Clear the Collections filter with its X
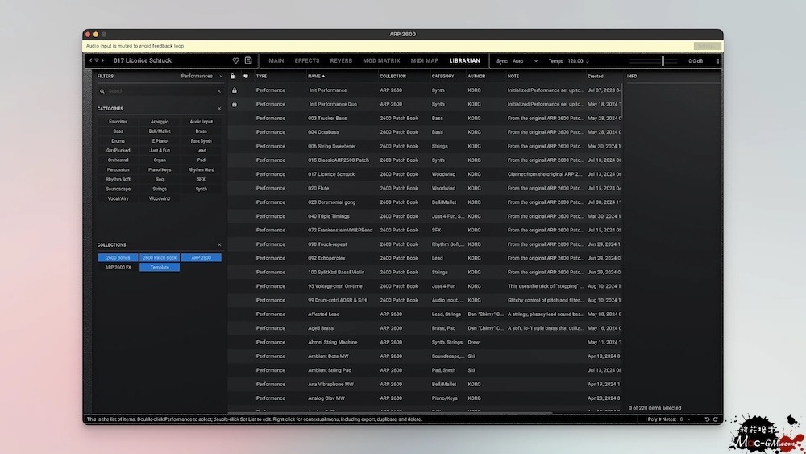The height and width of the screenshot is (454, 806). (219, 244)
